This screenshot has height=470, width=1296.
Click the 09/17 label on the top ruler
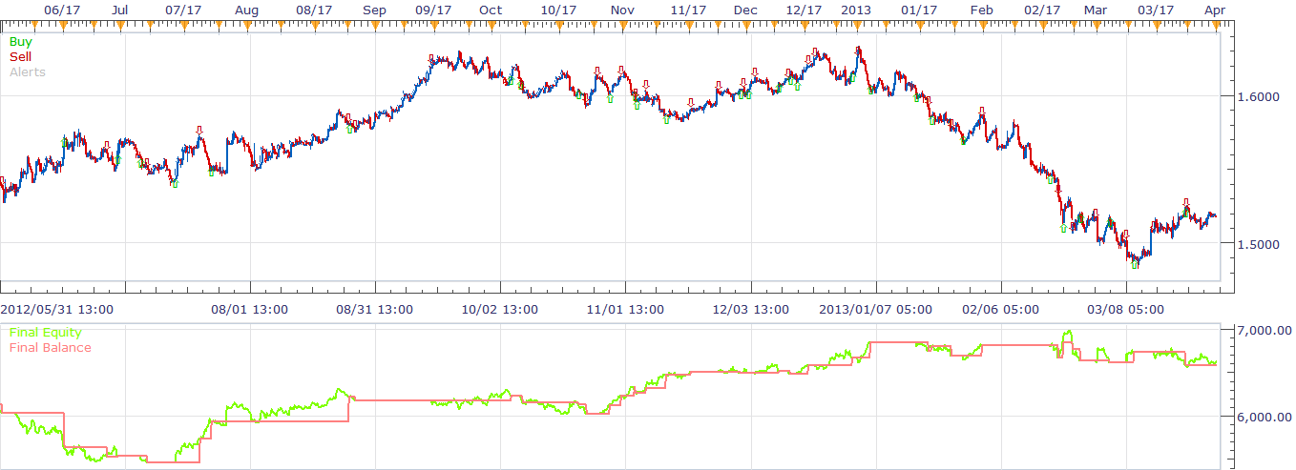click(434, 9)
